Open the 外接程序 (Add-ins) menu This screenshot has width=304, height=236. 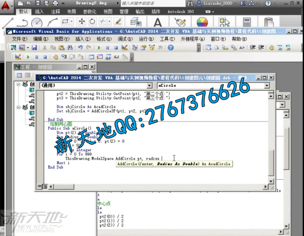(x=193, y=39)
